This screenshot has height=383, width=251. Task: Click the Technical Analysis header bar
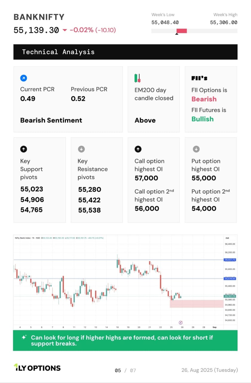point(125,52)
